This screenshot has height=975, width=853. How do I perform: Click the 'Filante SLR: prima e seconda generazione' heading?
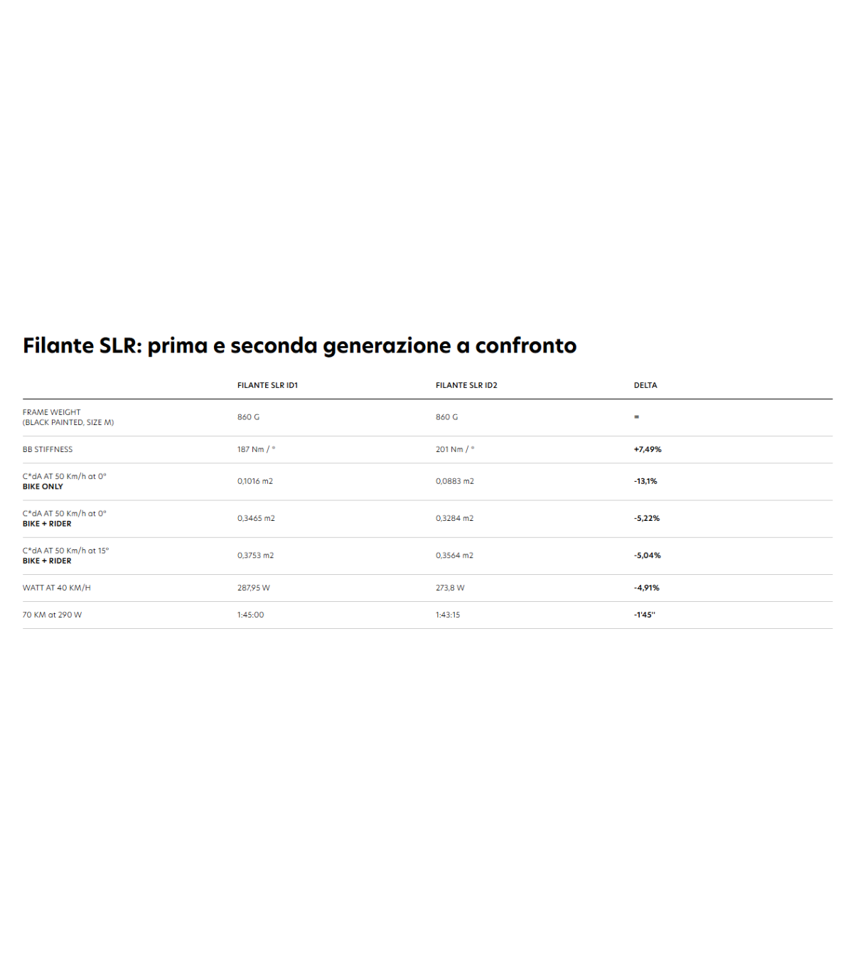click(299, 346)
